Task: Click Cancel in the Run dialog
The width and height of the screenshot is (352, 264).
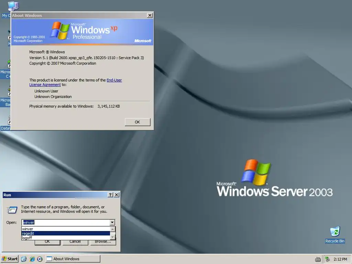Action: [x=75, y=242]
